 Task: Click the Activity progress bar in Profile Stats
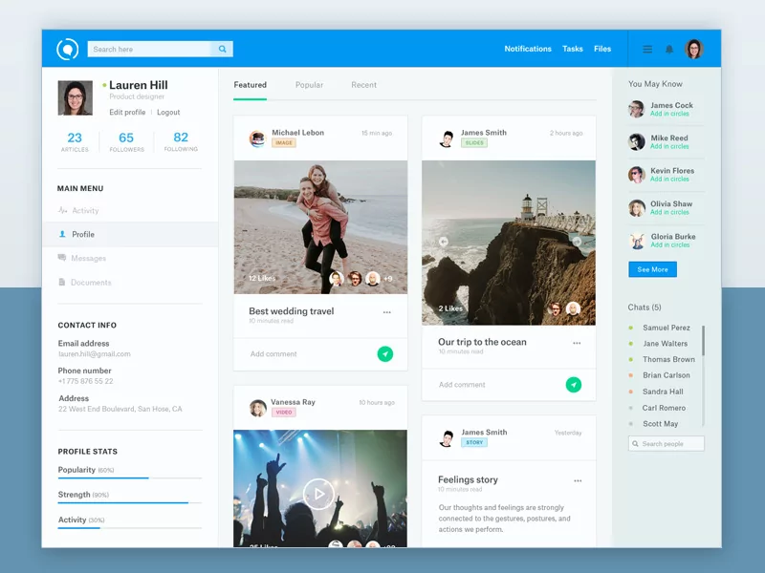[x=130, y=528]
